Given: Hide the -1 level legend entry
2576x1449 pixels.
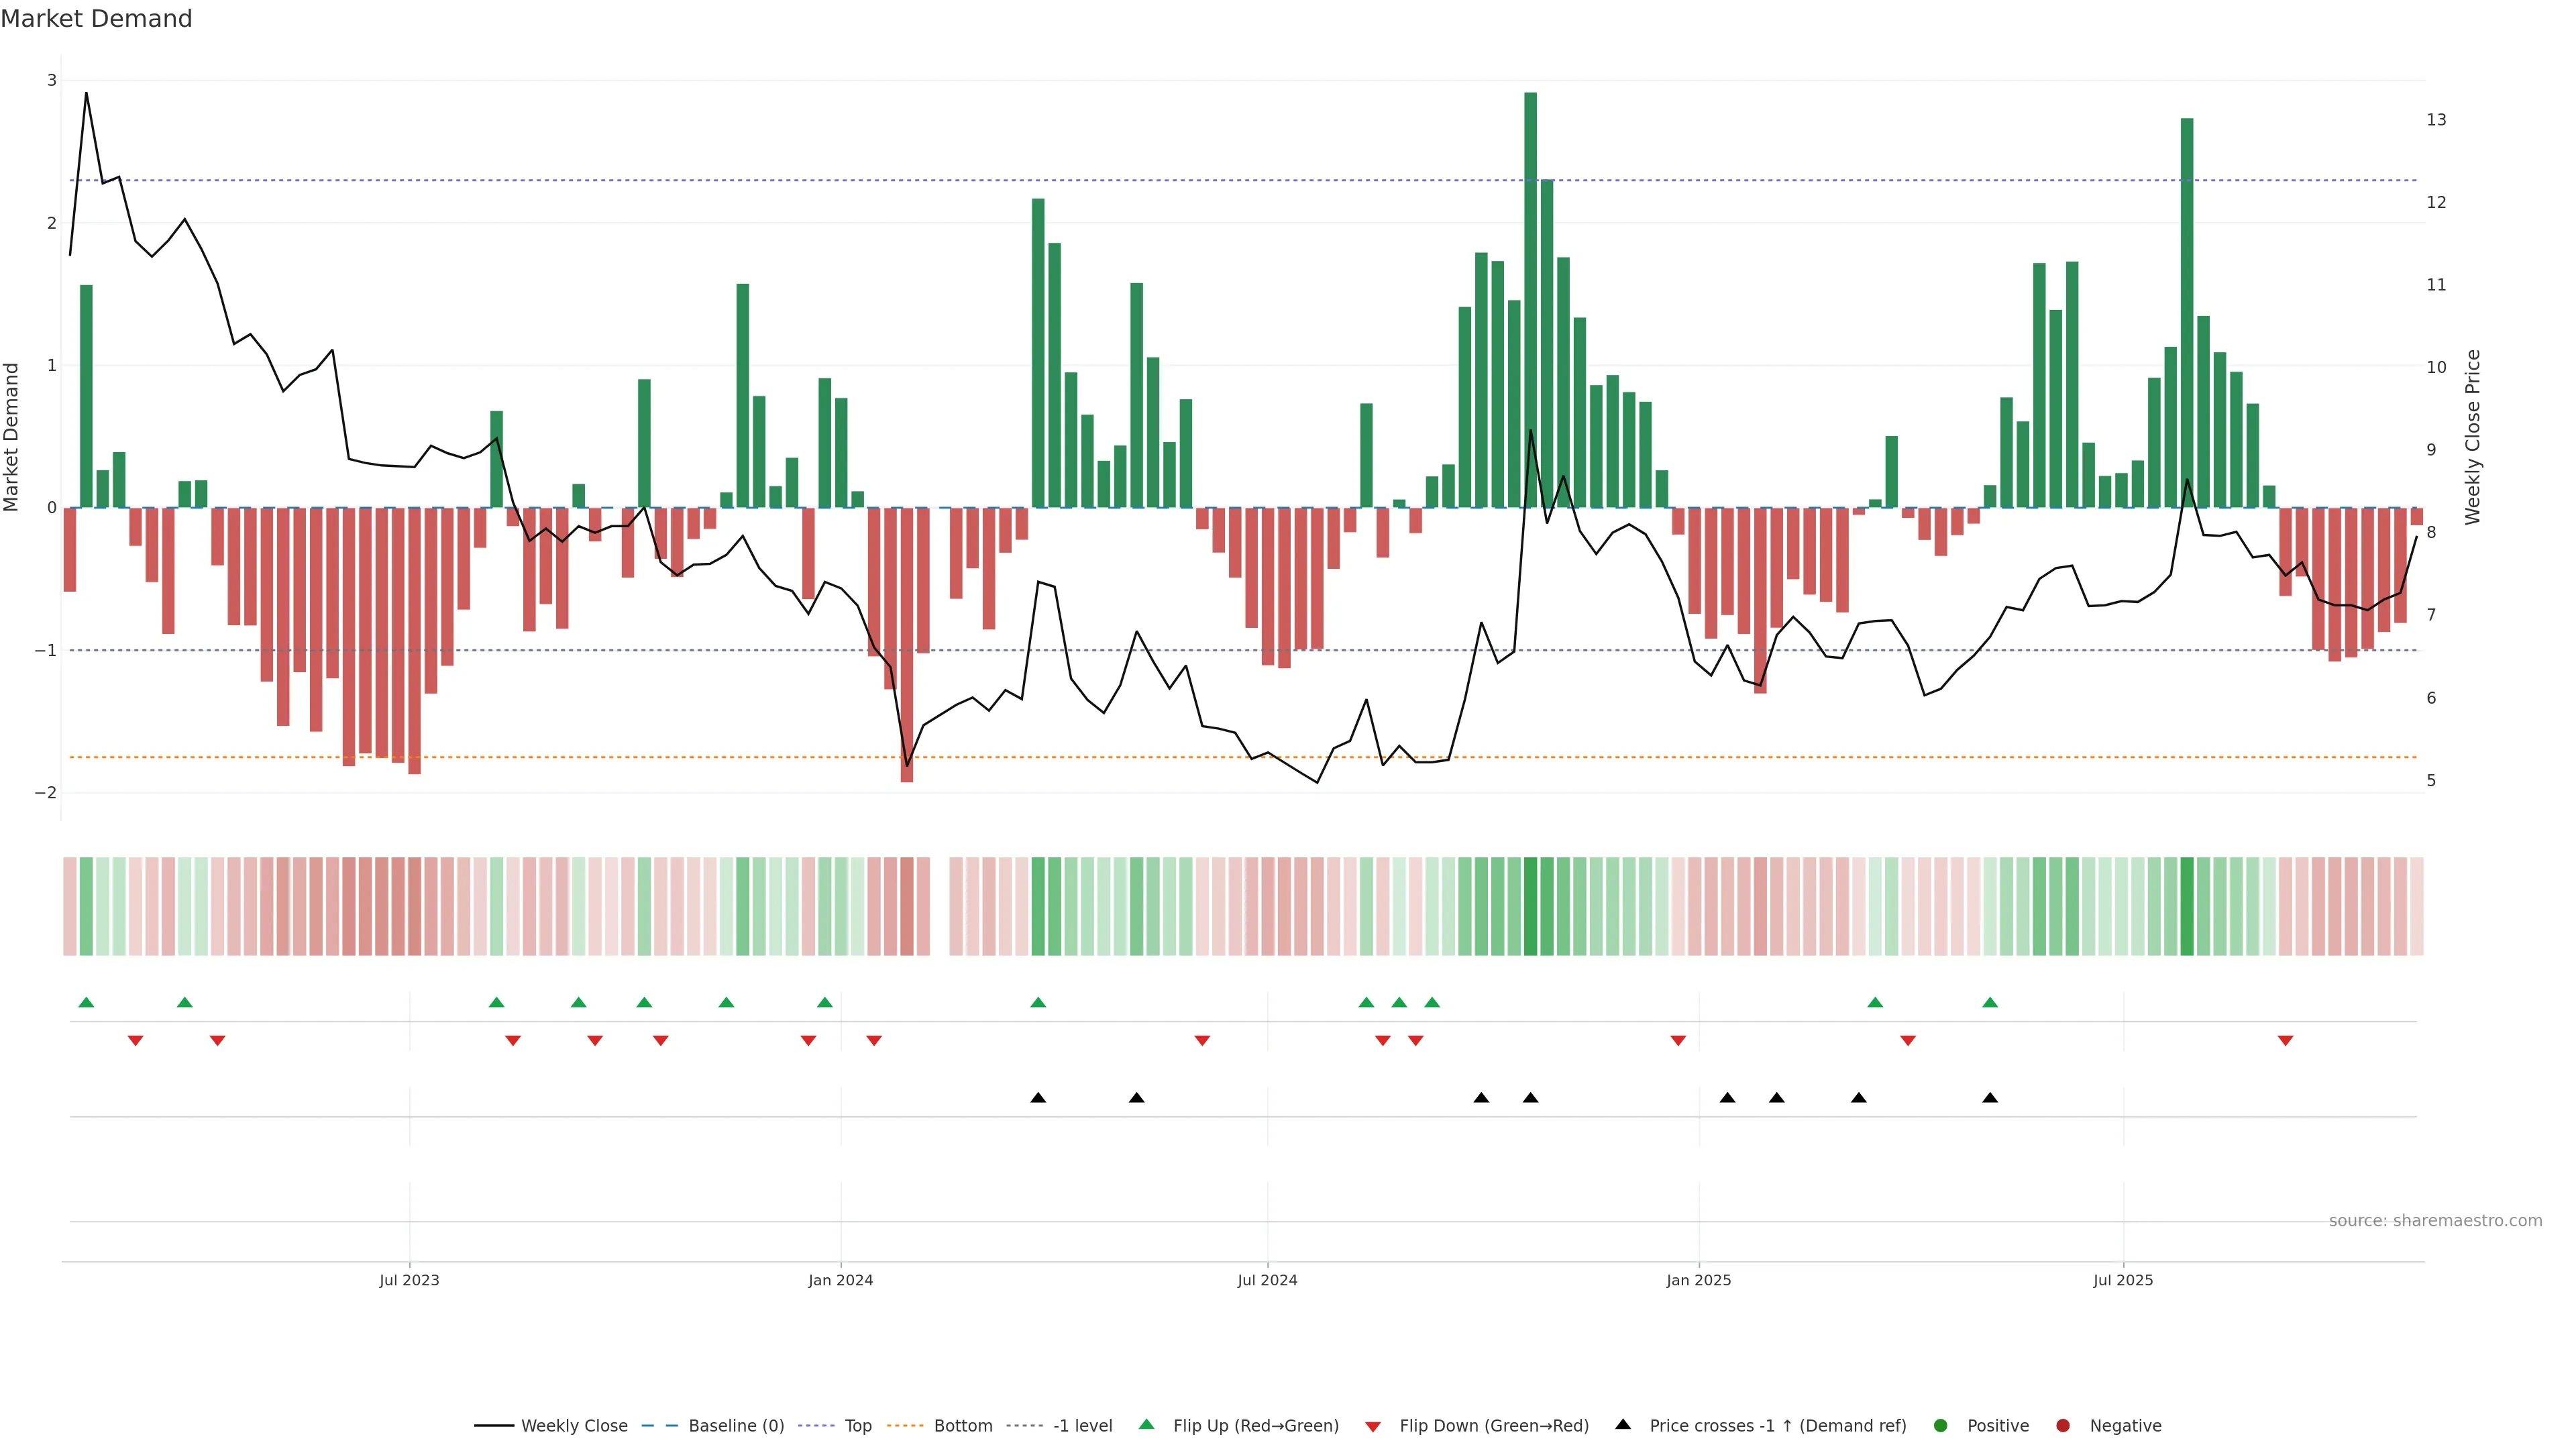Looking at the screenshot, I should [1082, 1425].
